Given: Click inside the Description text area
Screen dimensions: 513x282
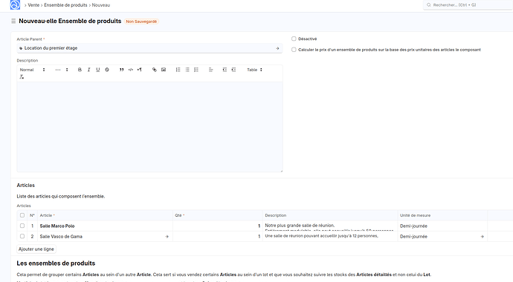Looking at the screenshot, I should point(149,127).
